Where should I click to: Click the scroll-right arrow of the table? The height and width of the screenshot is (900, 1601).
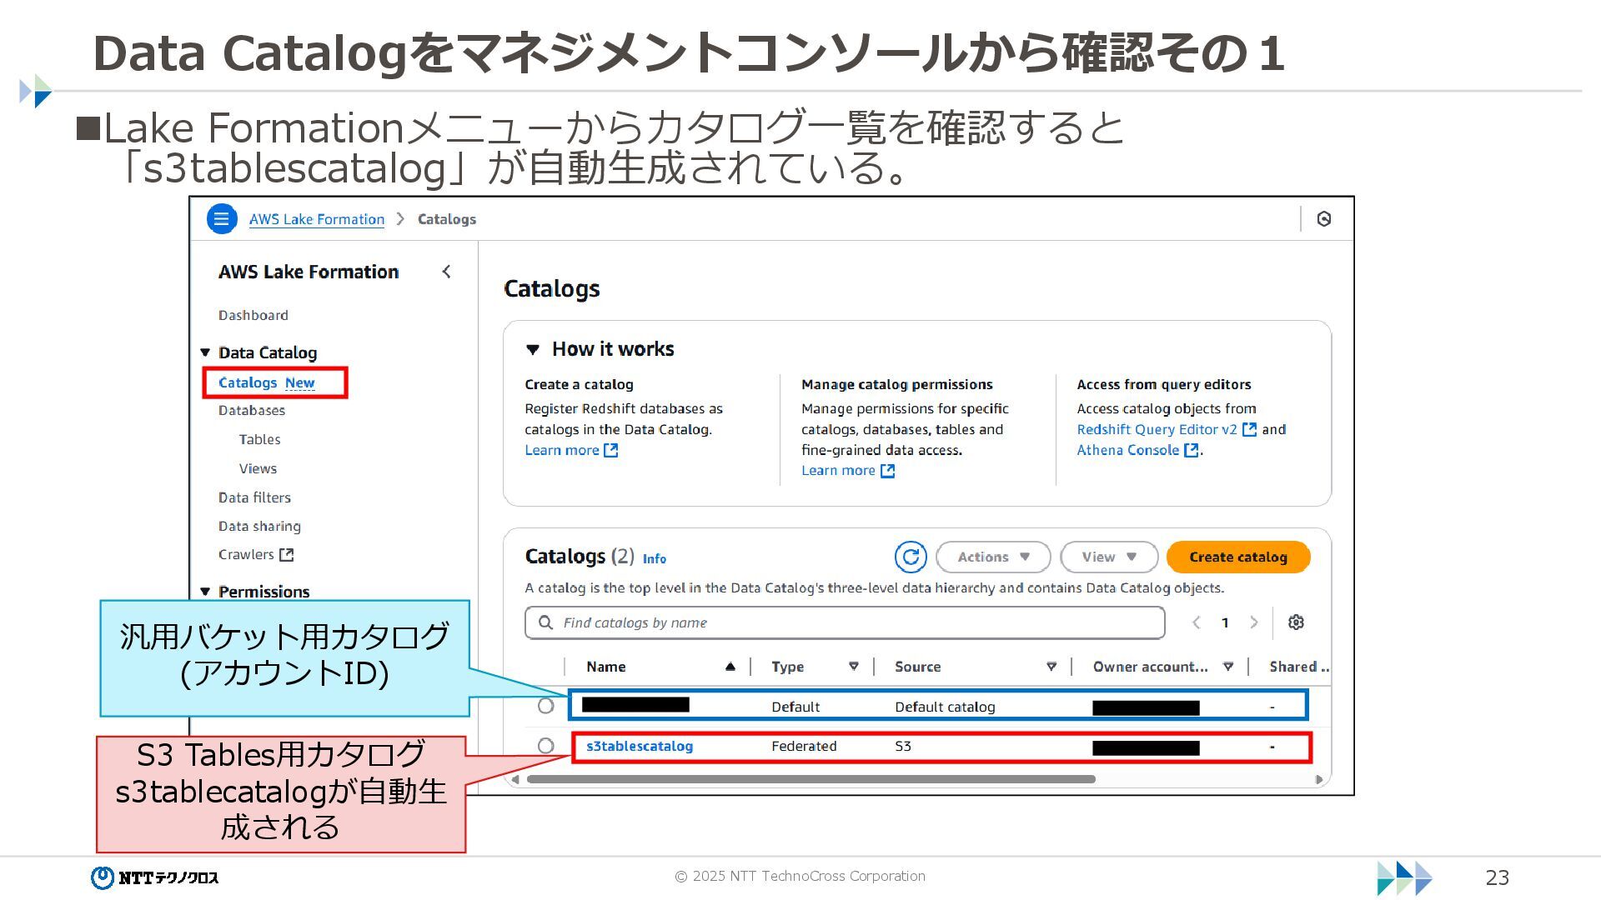[x=1319, y=779]
